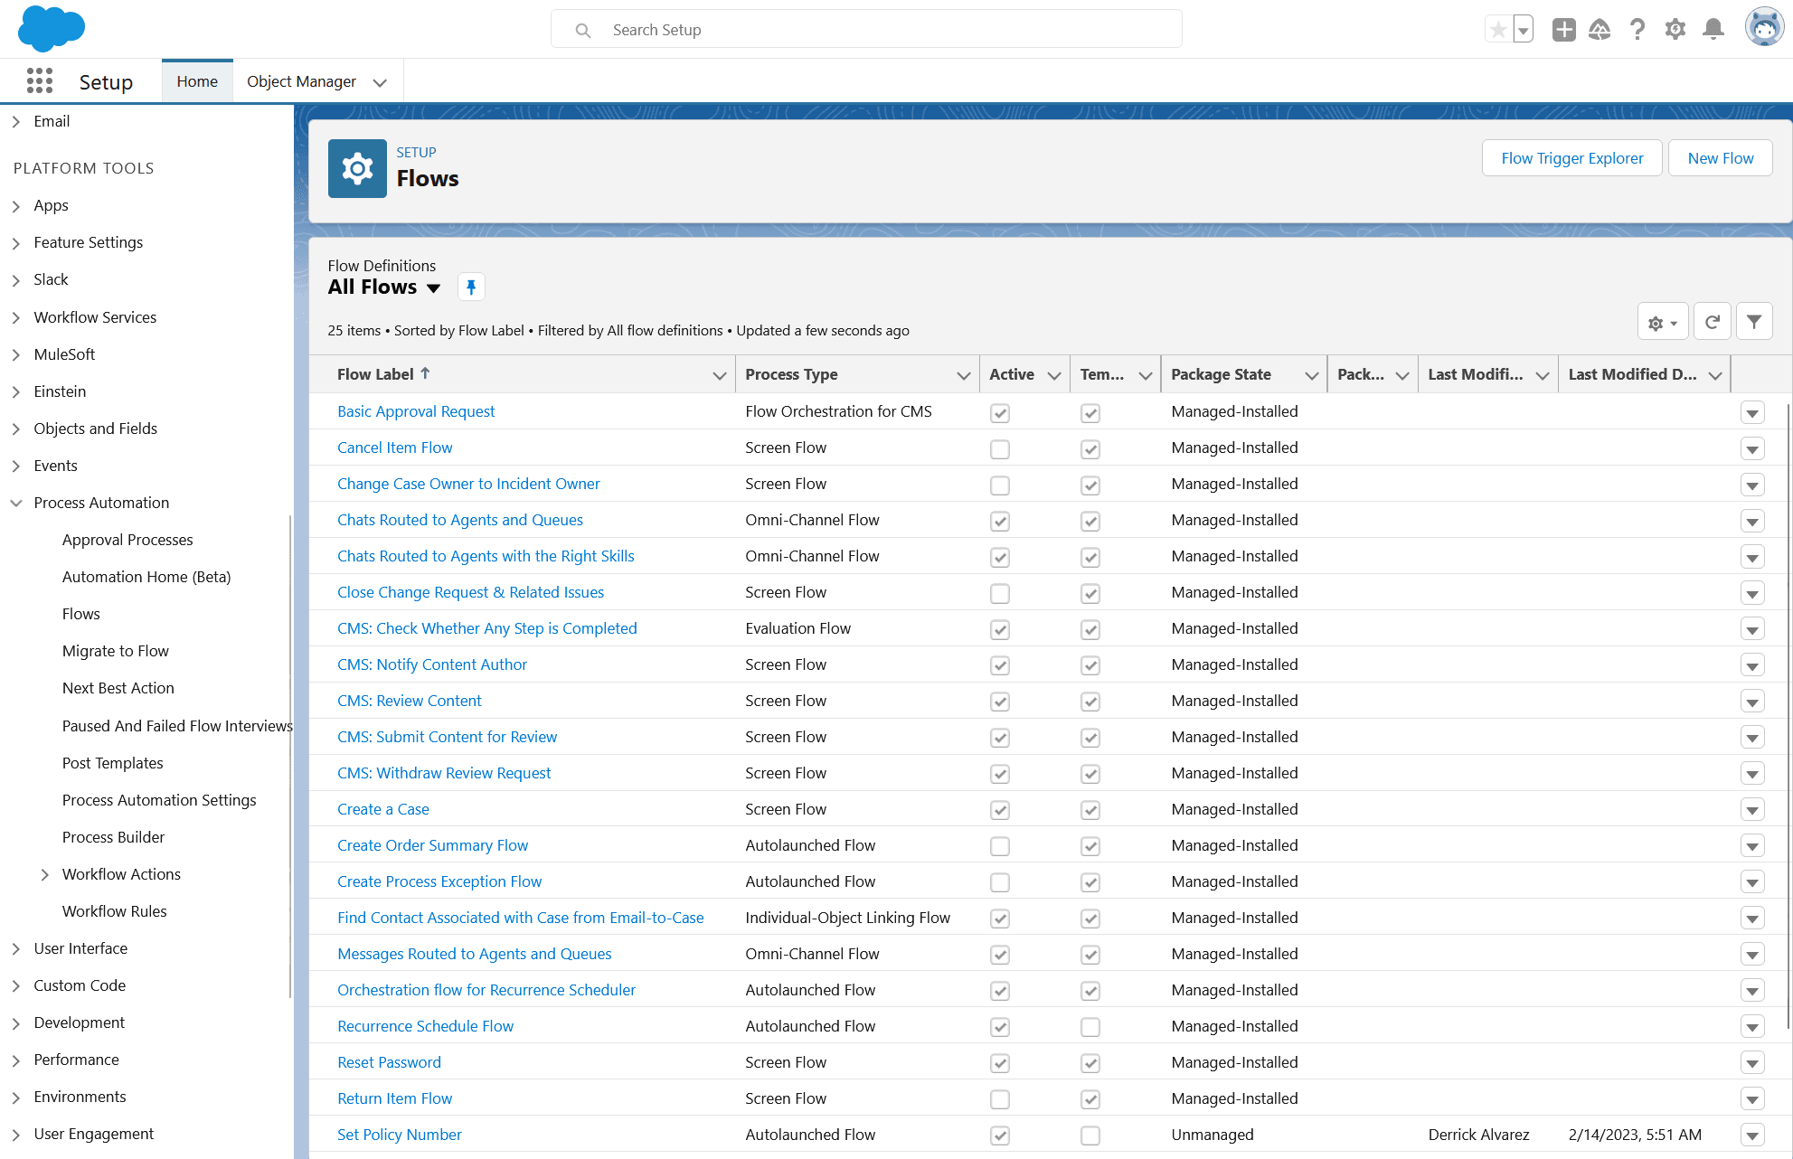Toggle Active checkbox for Return Item Flow
1793x1159 pixels.
click(999, 1100)
